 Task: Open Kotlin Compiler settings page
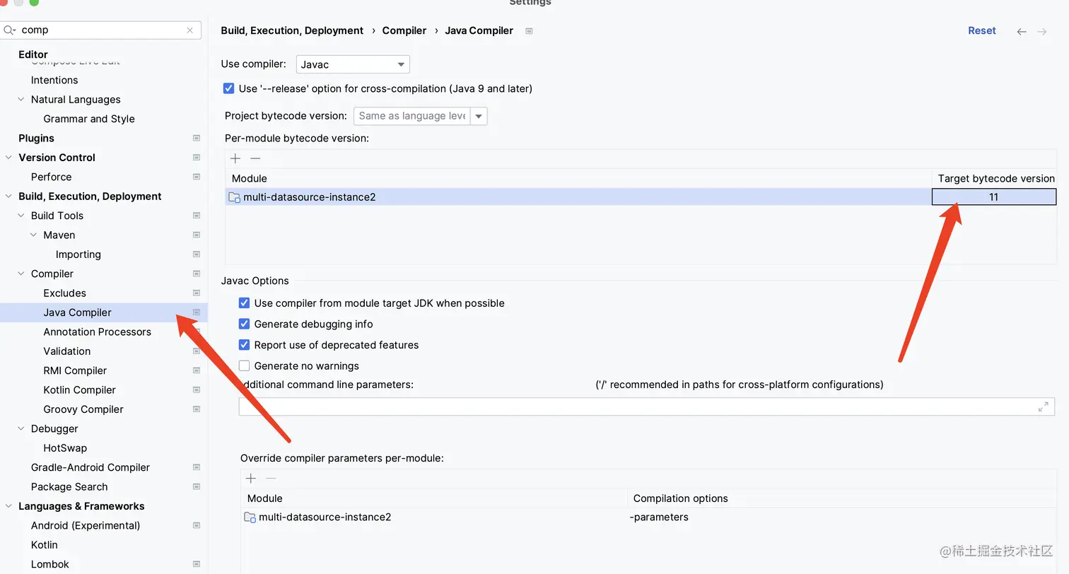pyautogui.click(x=79, y=389)
